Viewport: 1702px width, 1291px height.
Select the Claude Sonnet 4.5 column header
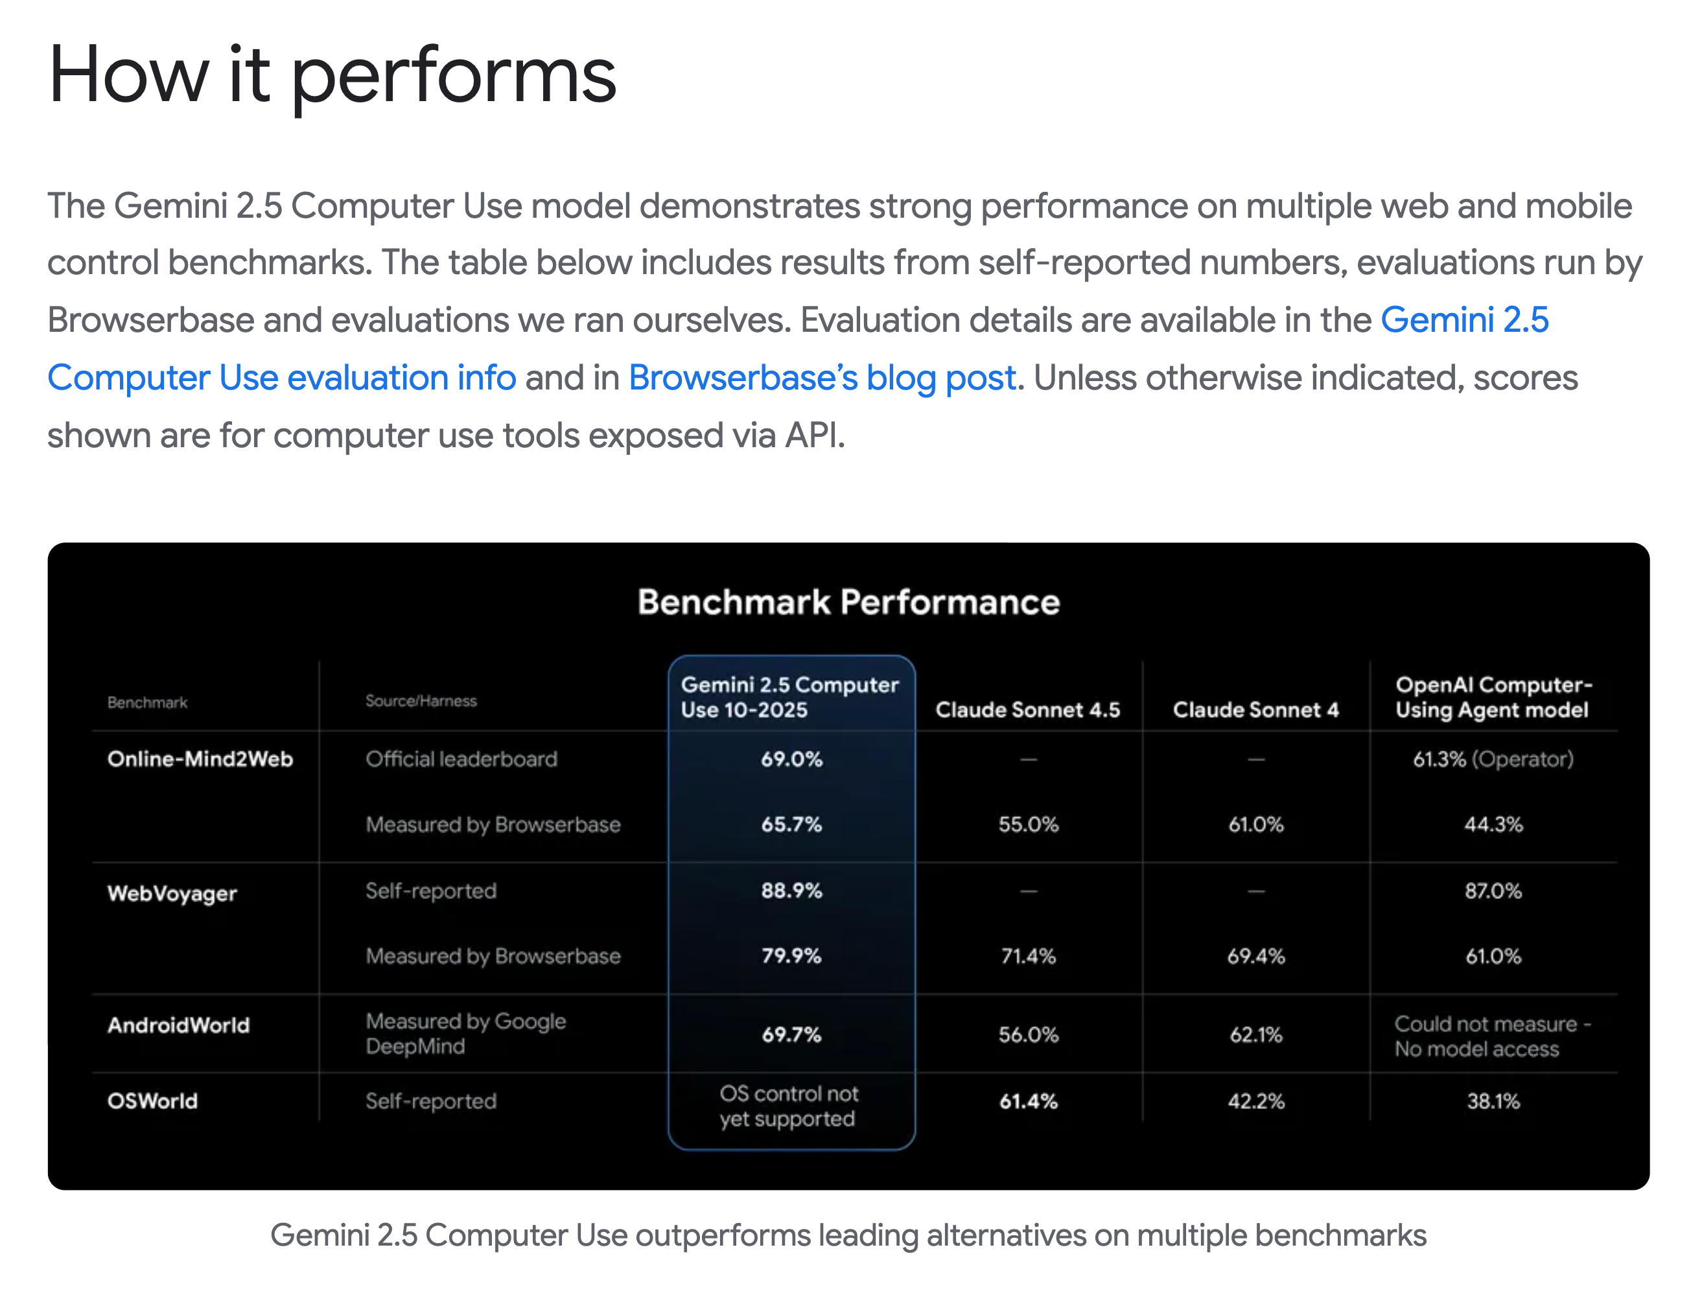[1027, 710]
